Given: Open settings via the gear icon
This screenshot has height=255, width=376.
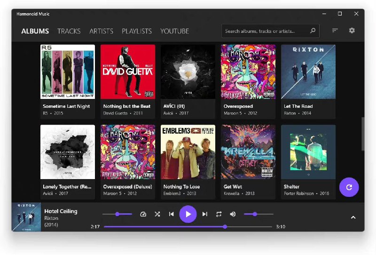Looking at the screenshot, I should coord(352,30).
